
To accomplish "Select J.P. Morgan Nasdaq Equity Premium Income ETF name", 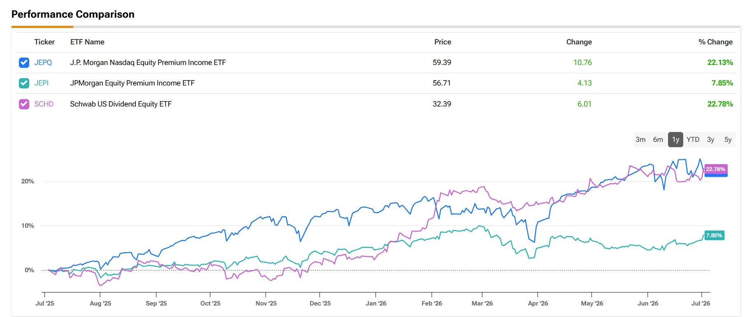I will pos(148,62).
